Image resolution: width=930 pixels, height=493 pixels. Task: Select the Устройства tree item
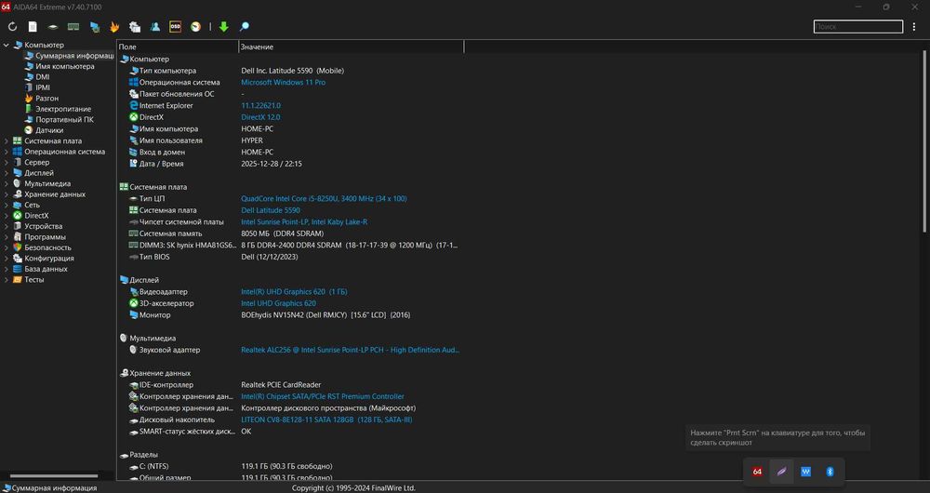[x=44, y=227]
